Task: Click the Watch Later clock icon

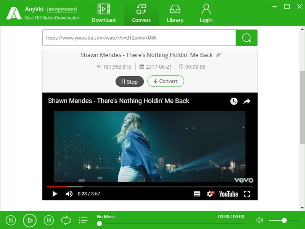Action: [234, 101]
